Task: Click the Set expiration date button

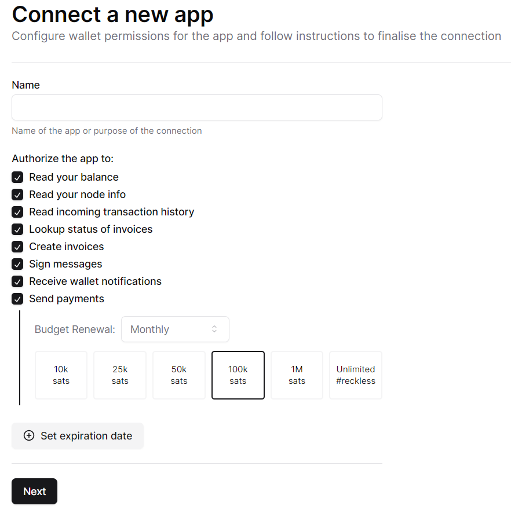Action: pos(78,436)
